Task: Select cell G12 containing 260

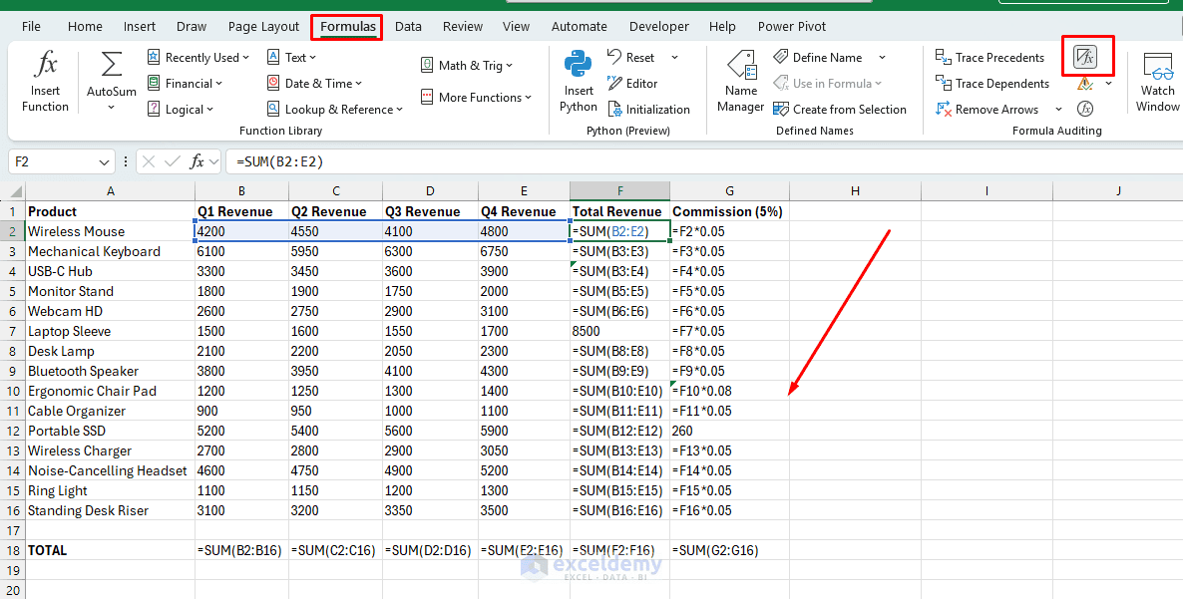Action: point(729,431)
